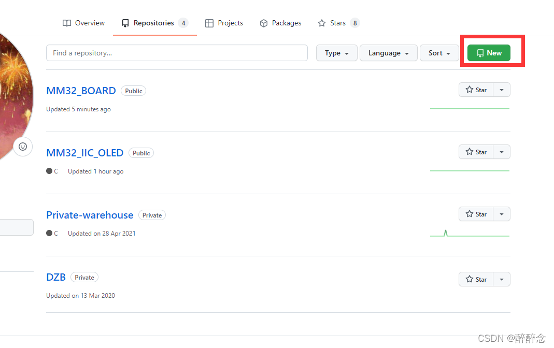Open the Private-warehouse repository
The width and height of the screenshot is (554, 348).
tap(90, 215)
